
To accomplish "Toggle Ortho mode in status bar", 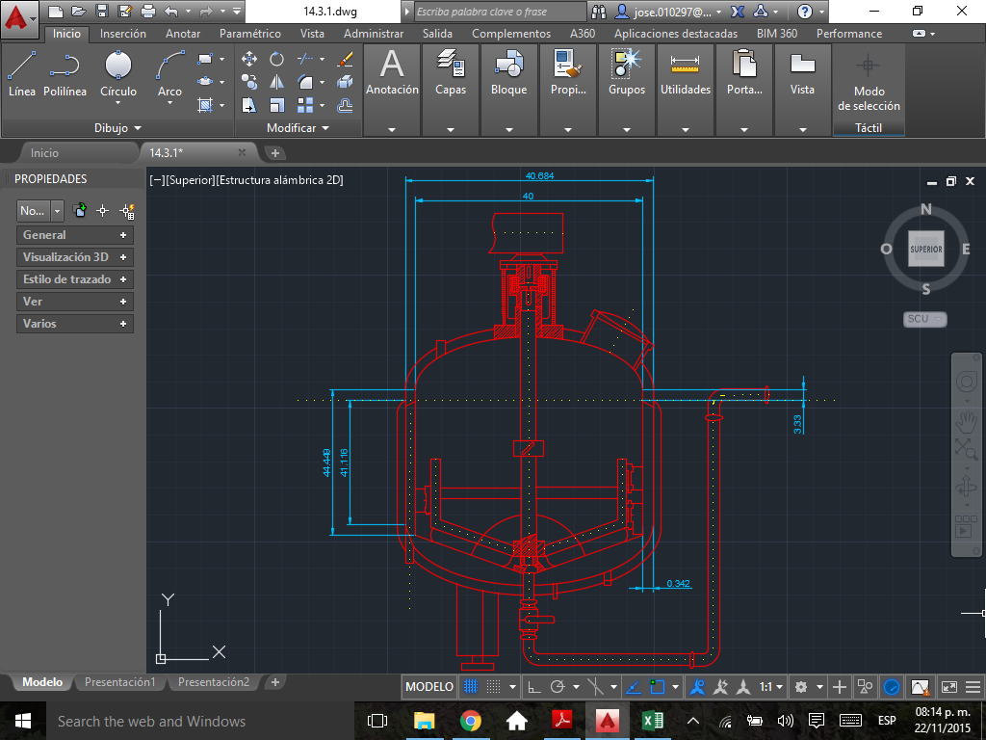I will click(533, 686).
